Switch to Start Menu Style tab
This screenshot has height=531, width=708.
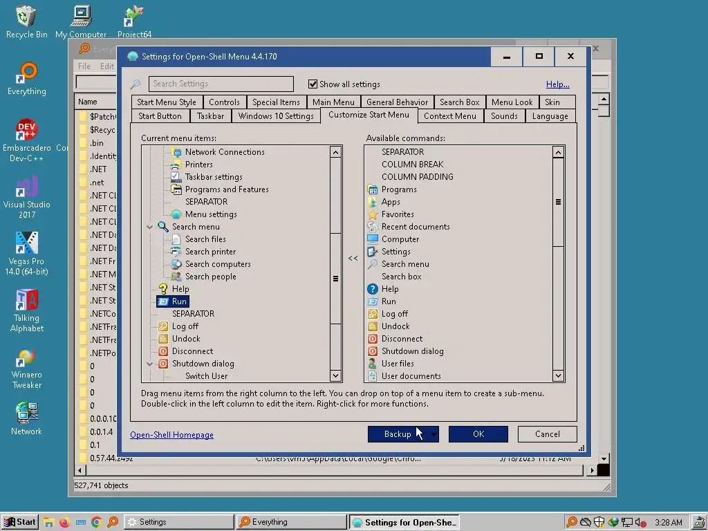point(167,102)
